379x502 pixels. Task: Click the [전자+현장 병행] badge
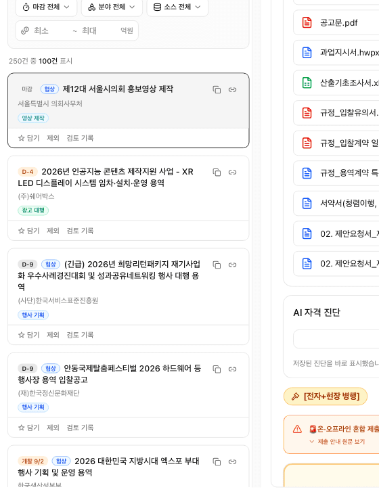point(326,396)
